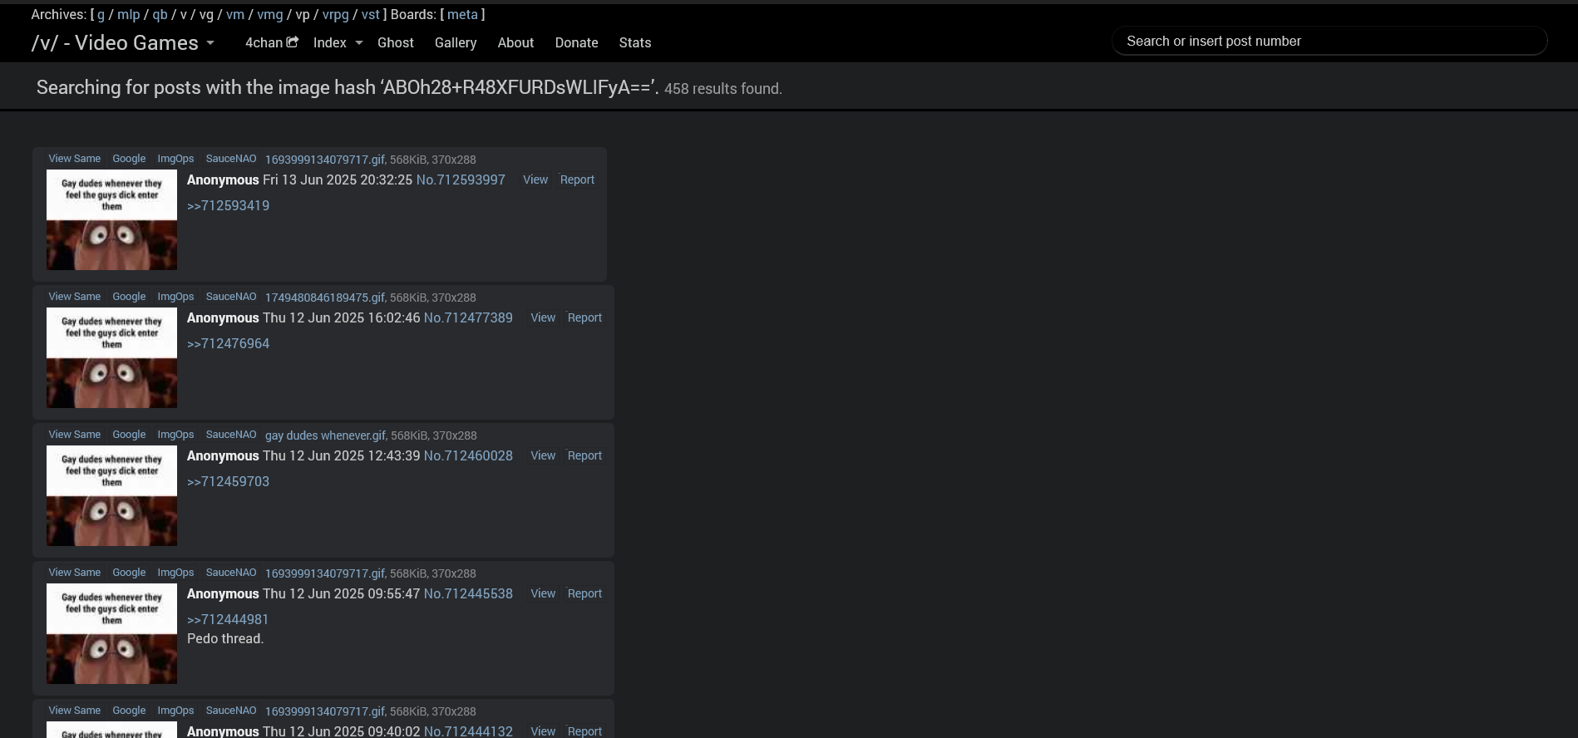Open 'gay dudes whenever.gif' file link
Screen dimensions: 1578x738
click(325, 435)
